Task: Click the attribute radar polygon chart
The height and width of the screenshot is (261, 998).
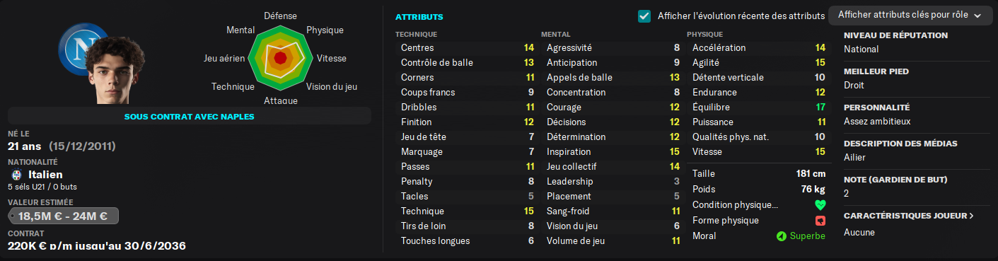Action: click(282, 57)
